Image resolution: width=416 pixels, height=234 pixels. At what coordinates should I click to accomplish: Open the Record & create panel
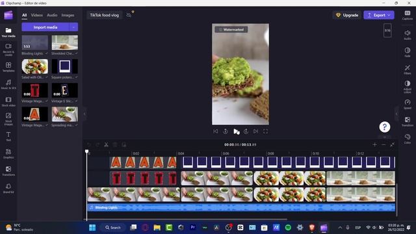pos(8,49)
